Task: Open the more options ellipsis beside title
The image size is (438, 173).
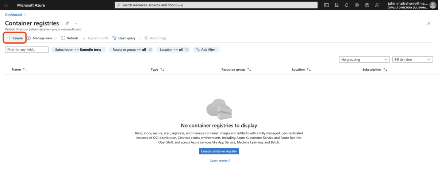Action: point(75,23)
